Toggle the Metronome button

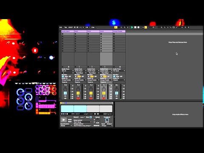87,27
